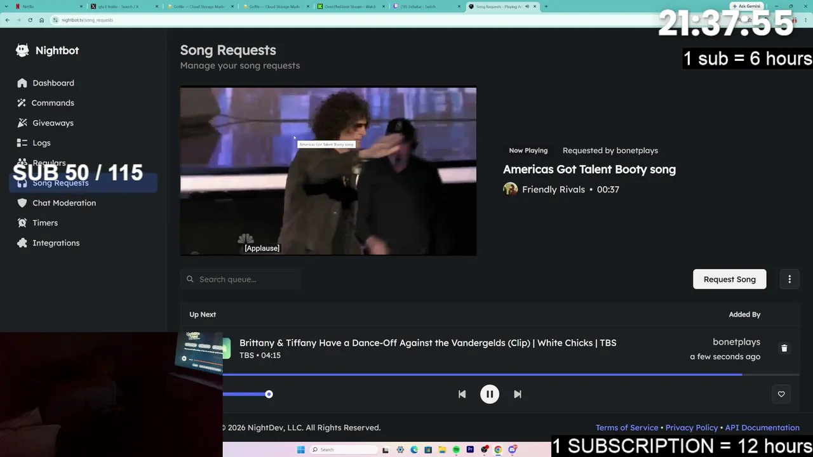This screenshot has width=813, height=457.
Task: Click the Timers alarm clock icon
Action: pyautogui.click(x=22, y=223)
